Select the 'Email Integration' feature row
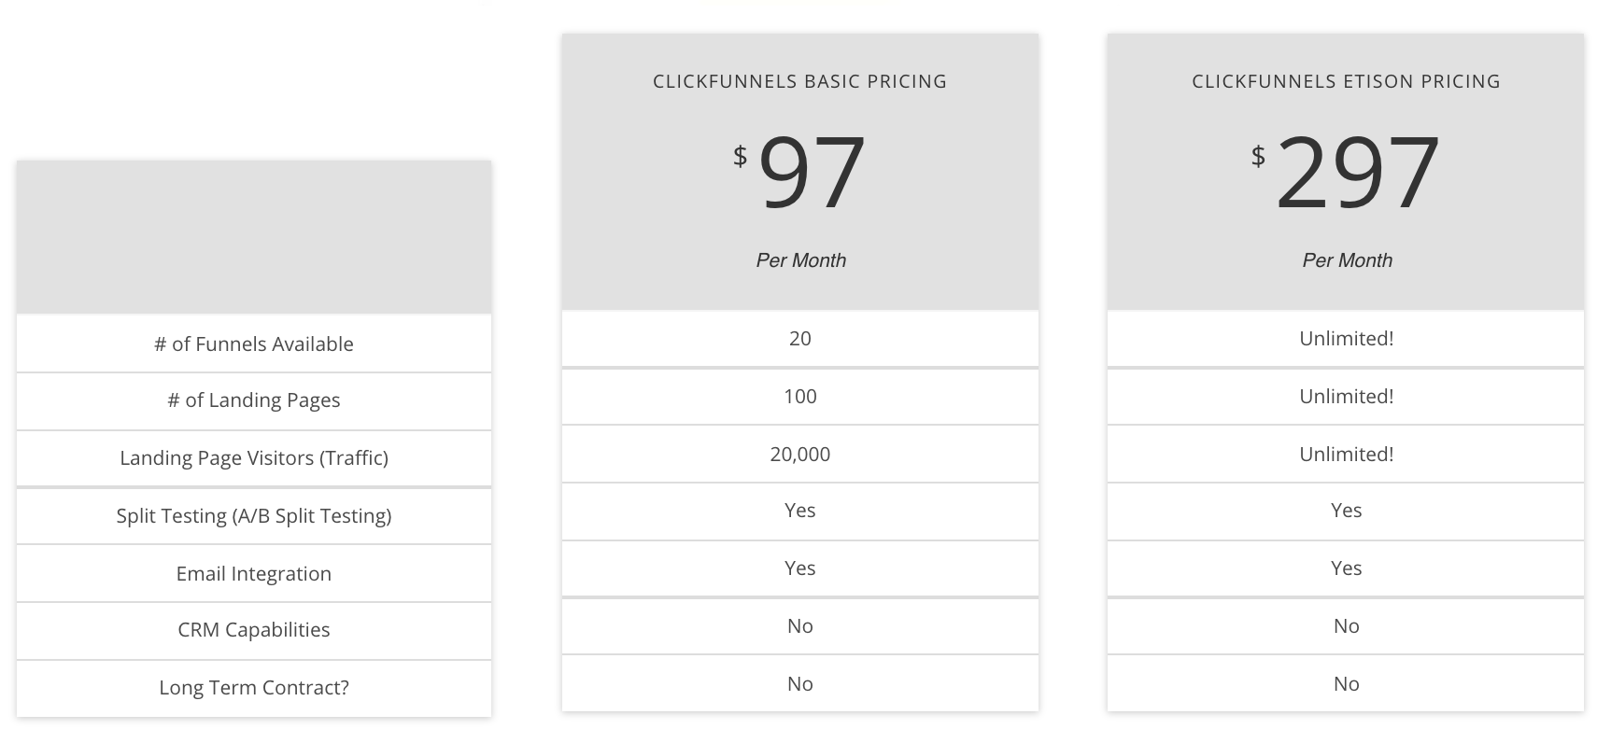Viewport: 1597px width, 743px height. 254,573
